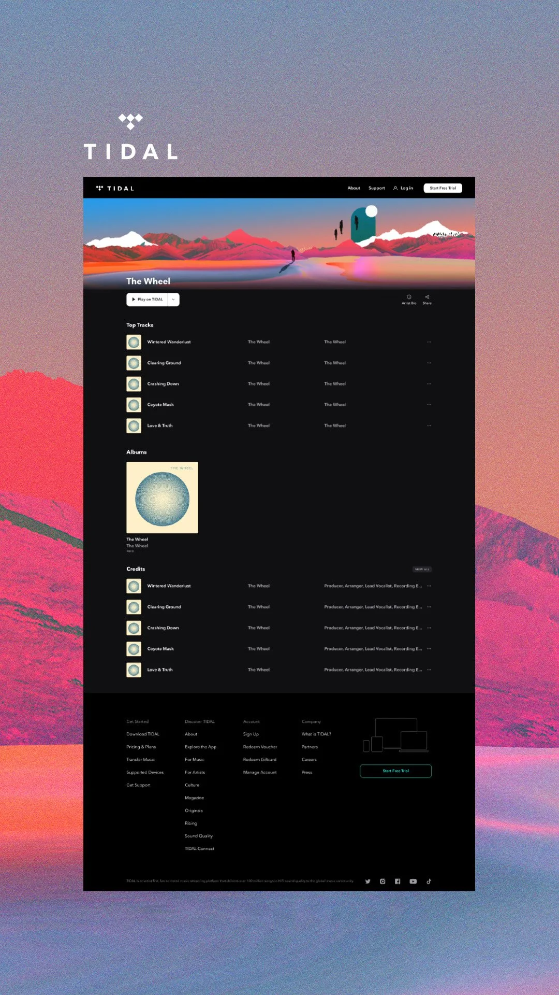Open Partners footer link
Screen dimensions: 559x995
(x=310, y=747)
